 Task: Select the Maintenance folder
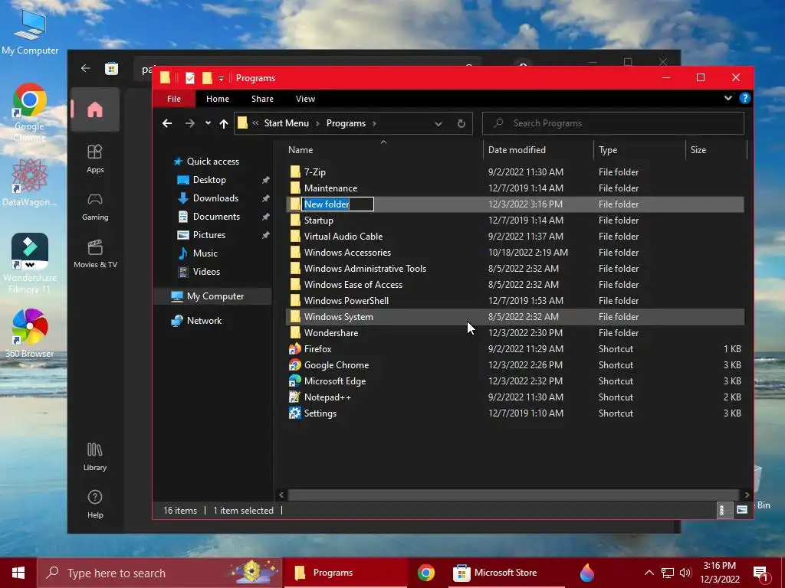tap(330, 188)
